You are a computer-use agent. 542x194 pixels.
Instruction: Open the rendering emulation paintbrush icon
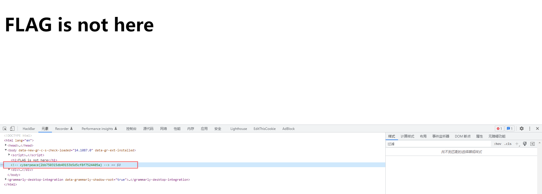pos(525,144)
